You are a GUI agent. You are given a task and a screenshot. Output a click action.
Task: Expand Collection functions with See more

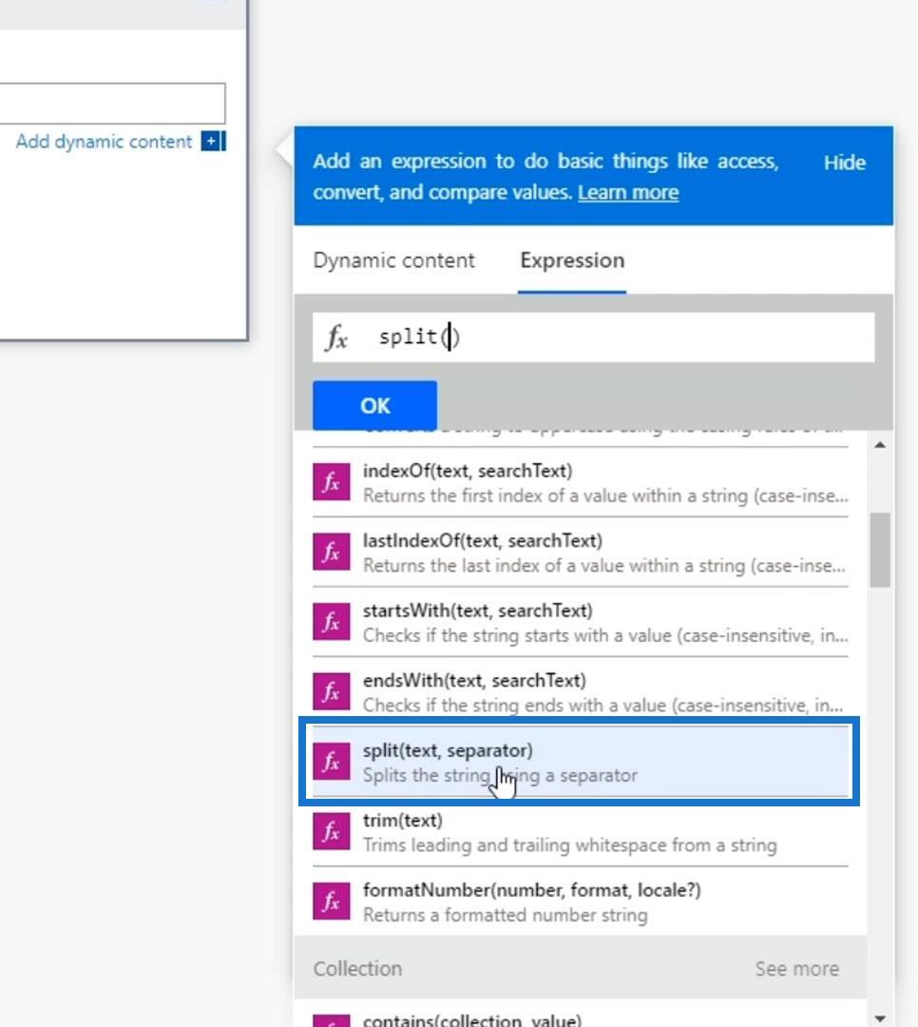[797, 968]
